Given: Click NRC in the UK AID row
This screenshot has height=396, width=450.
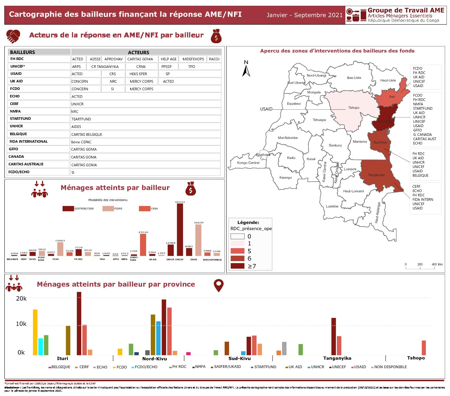Looking at the screenshot, I should [x=113, y=82].
